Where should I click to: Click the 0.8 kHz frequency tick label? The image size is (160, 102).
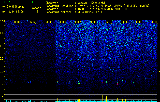pos(2,71)
